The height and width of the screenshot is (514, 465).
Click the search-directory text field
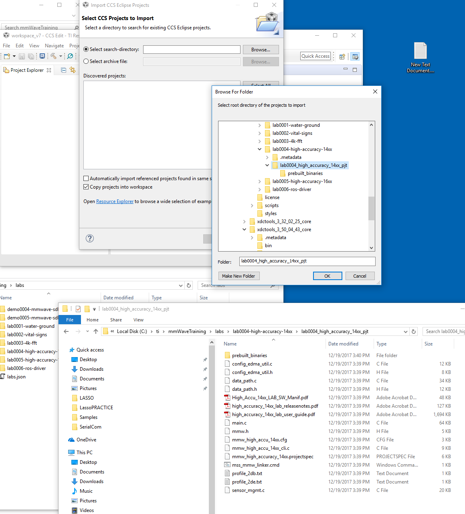coord(192,49)
